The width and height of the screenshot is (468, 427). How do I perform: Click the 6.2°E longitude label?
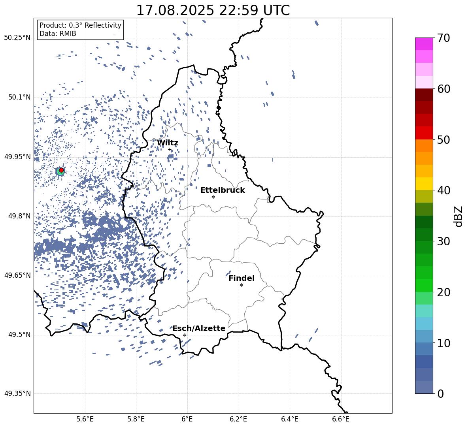point(238,419)
